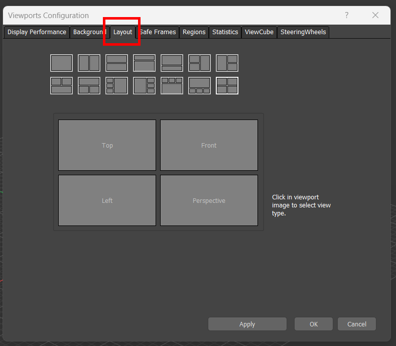Pick layout with three small left, large right

coord(116,86)
